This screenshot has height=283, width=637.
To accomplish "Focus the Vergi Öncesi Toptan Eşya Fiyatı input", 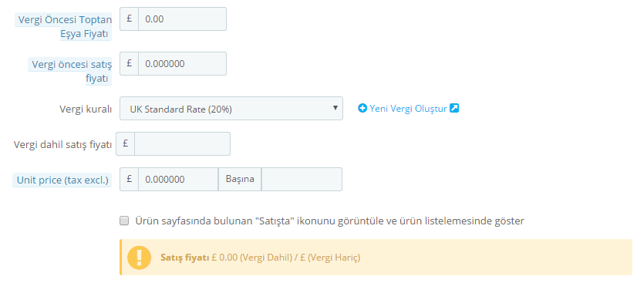I will (183, 19).
